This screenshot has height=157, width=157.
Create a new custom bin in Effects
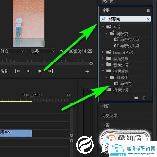coord(136,98)
